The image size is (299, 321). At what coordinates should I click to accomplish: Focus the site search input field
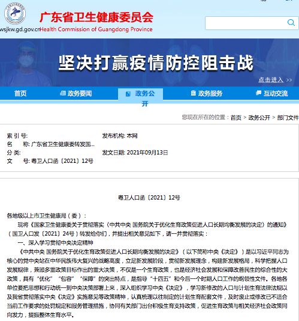point(252,23)
